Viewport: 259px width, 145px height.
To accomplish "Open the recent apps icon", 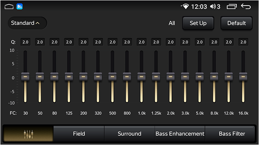I will click(x=232, y=7).
